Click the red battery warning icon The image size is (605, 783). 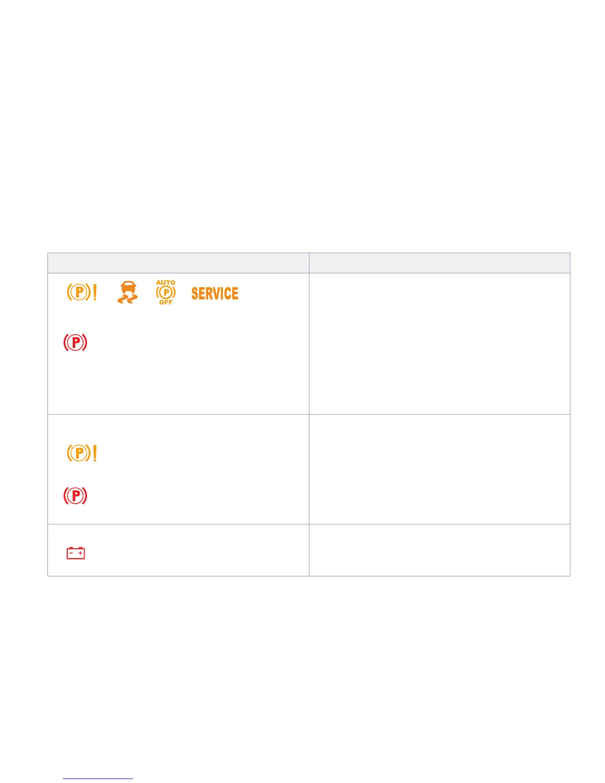tap(76, 553)
